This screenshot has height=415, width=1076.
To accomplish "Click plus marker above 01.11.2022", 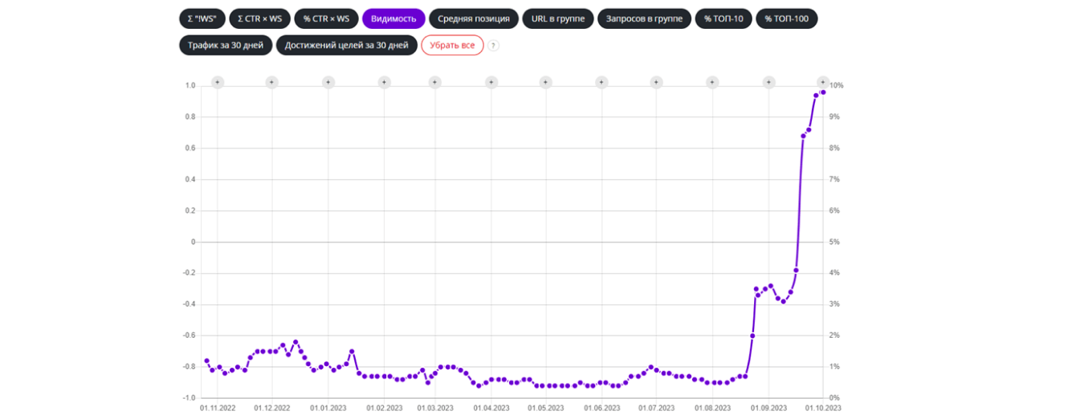I will click(217, 82).
